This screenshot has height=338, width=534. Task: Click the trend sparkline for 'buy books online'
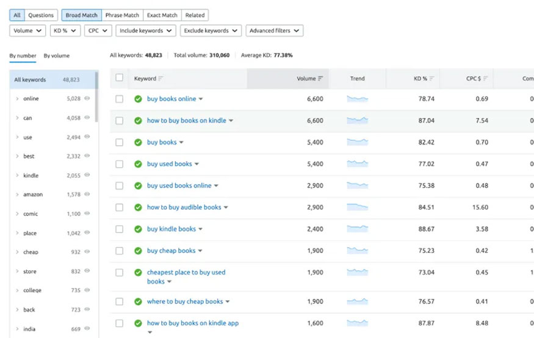[357, 99]
